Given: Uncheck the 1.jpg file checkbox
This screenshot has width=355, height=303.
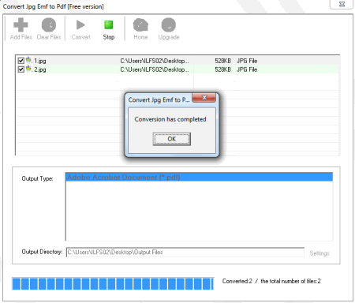Looking at the screenshot, I should point(21,61).
